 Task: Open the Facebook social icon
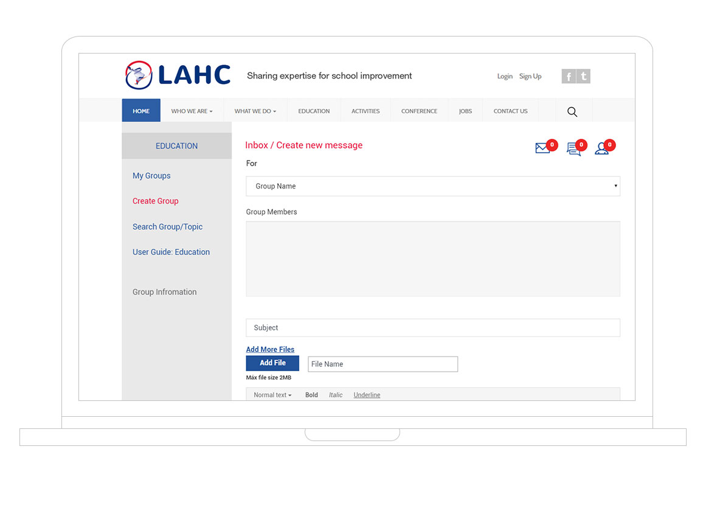568,76
